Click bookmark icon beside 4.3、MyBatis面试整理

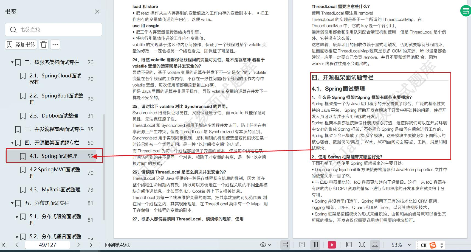(x=23, y=190)
